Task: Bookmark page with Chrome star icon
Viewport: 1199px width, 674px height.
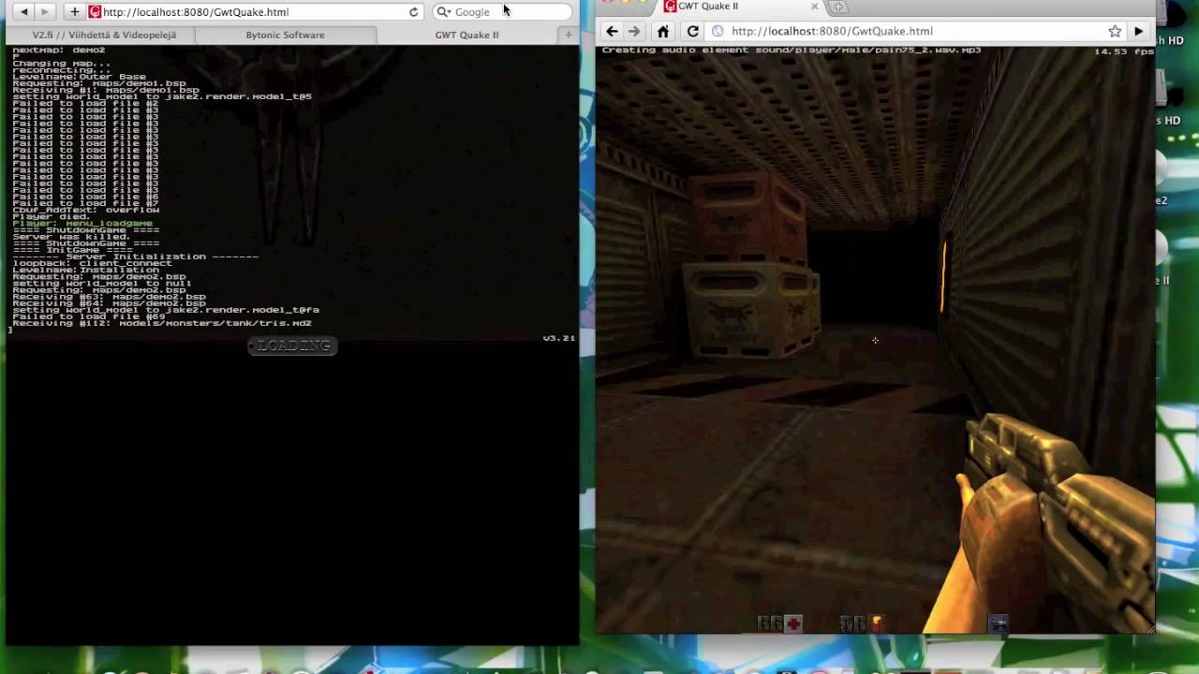Action: [x=1115, y=31]
